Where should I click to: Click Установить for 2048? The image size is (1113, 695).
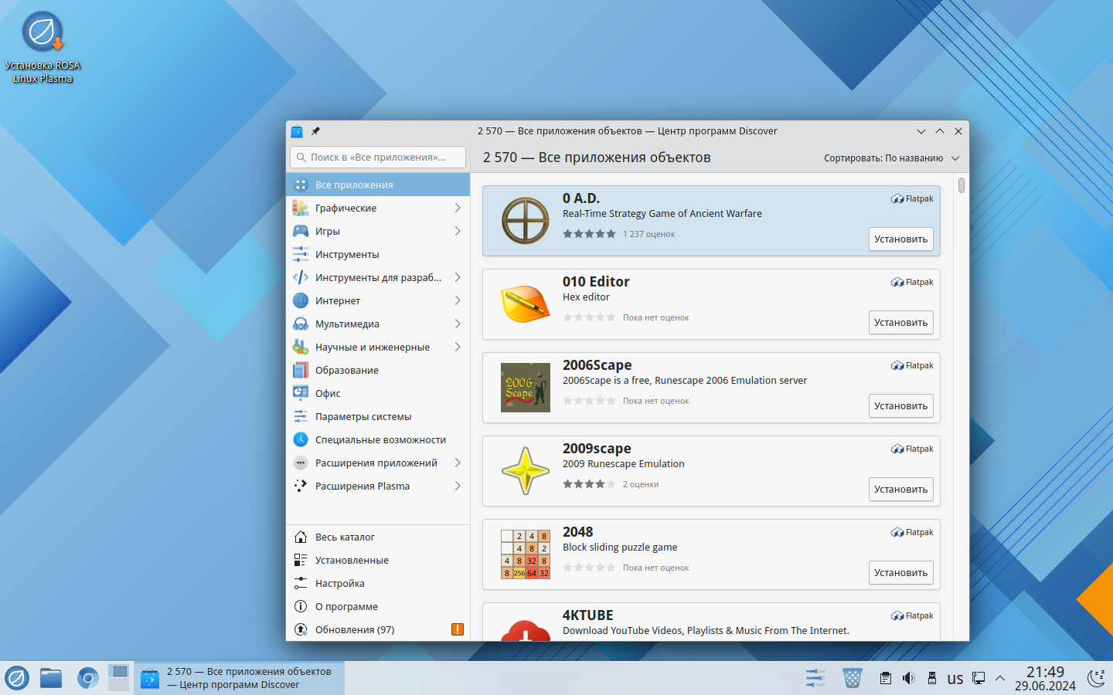click(x=901, y=573)
